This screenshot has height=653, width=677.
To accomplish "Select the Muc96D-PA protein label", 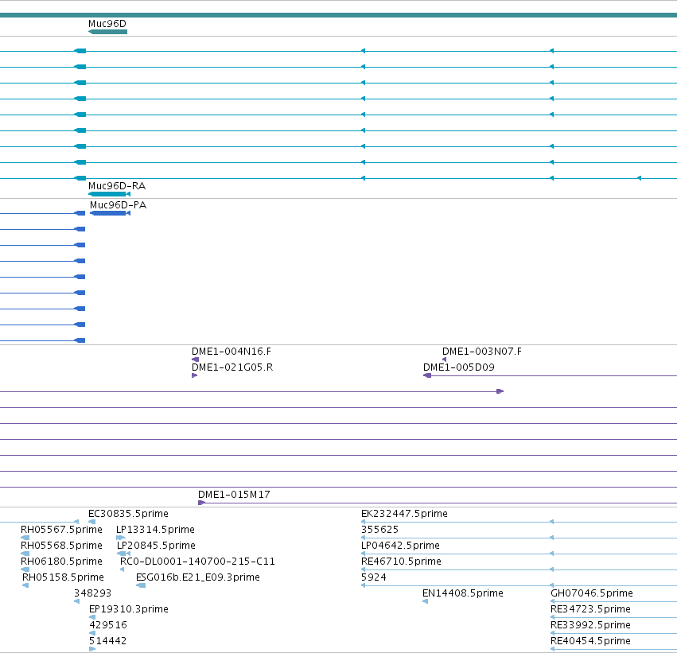I will click(119, 205).
